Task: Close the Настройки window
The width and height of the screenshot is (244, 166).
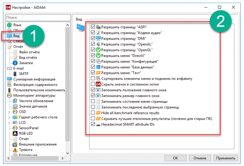Action: click(x=233, y=7)
